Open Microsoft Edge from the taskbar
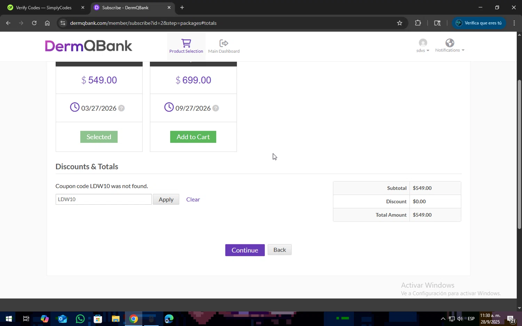522x326 pixels. 169,319
